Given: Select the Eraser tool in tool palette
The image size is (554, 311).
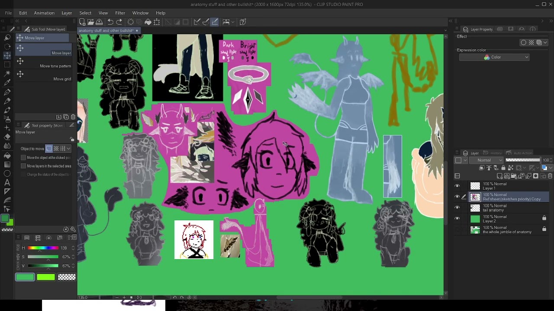Looking at the screenshot, I should point(7,137).
